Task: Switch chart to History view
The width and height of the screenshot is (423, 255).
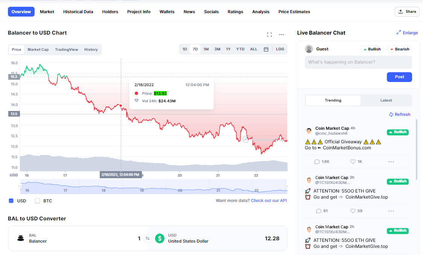Action: [x=91, y=50]
